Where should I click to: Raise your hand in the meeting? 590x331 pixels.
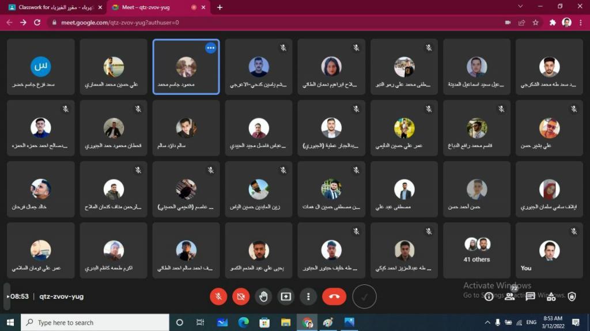coord(263,296)
